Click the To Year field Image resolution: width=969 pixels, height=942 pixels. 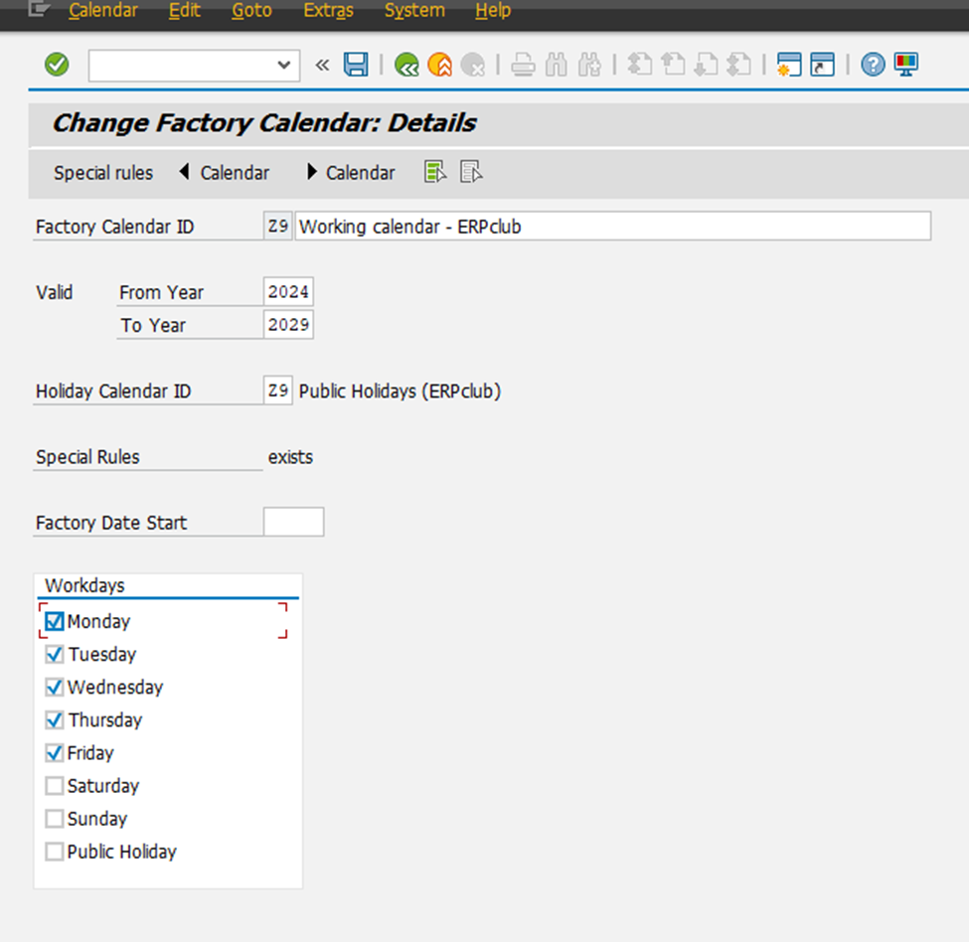(288, 324)
